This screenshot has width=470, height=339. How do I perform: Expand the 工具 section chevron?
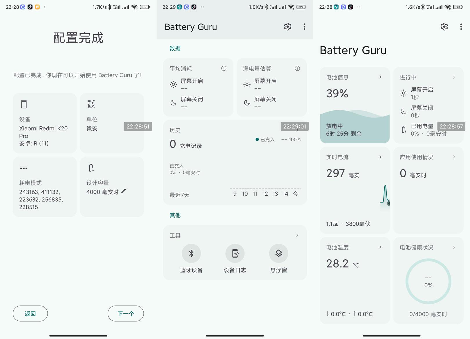pos(297,235)
